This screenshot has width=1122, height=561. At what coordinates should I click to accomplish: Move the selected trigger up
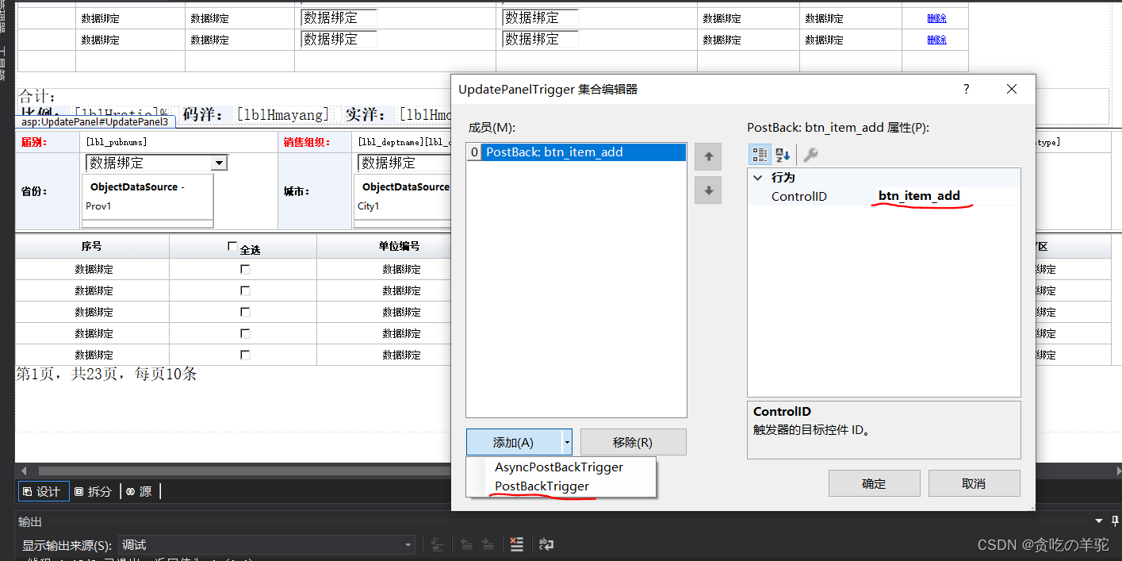[707, 156]
